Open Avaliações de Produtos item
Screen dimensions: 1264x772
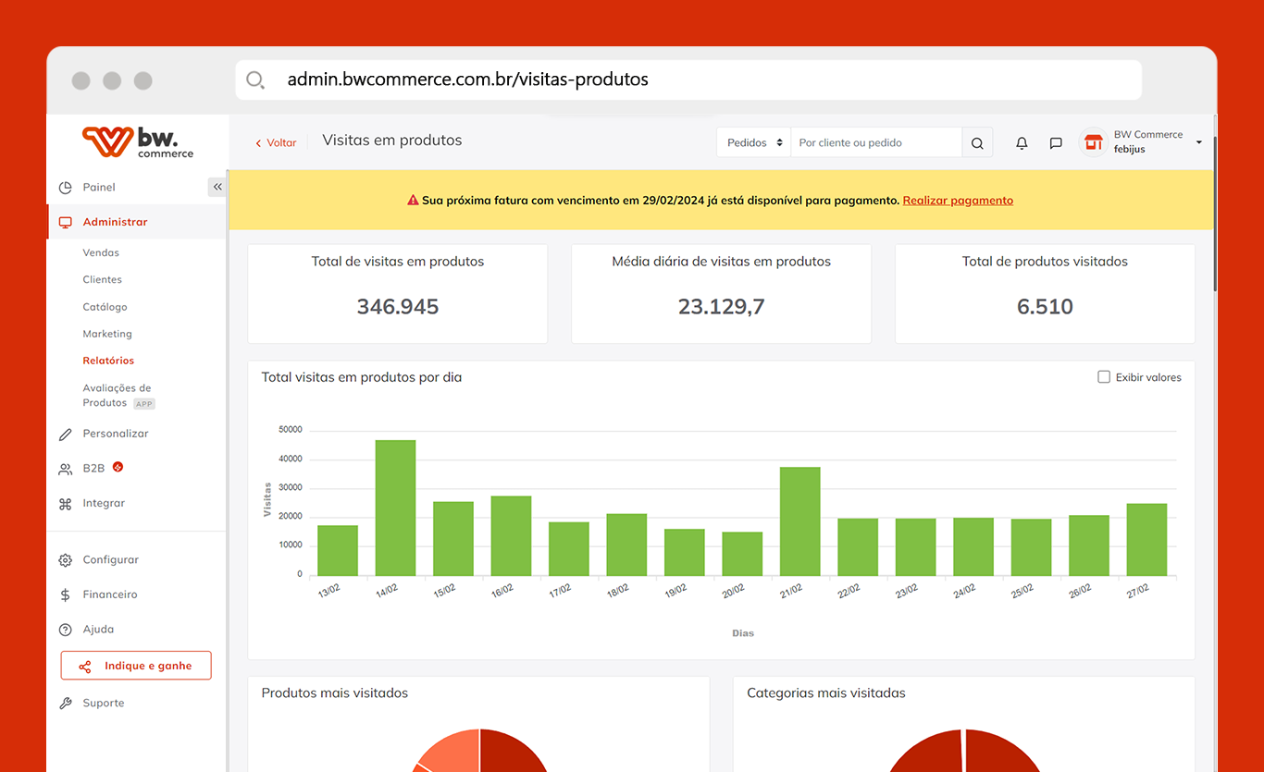[118, 396]
